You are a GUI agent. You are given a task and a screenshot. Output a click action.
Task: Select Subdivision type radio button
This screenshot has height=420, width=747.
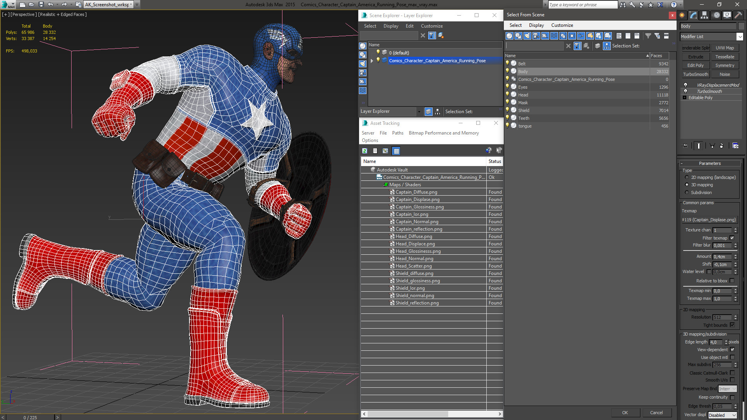[x=687, y=192]
